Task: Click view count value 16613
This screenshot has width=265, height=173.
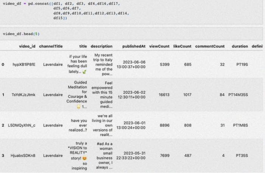Action: click(164, 95)
